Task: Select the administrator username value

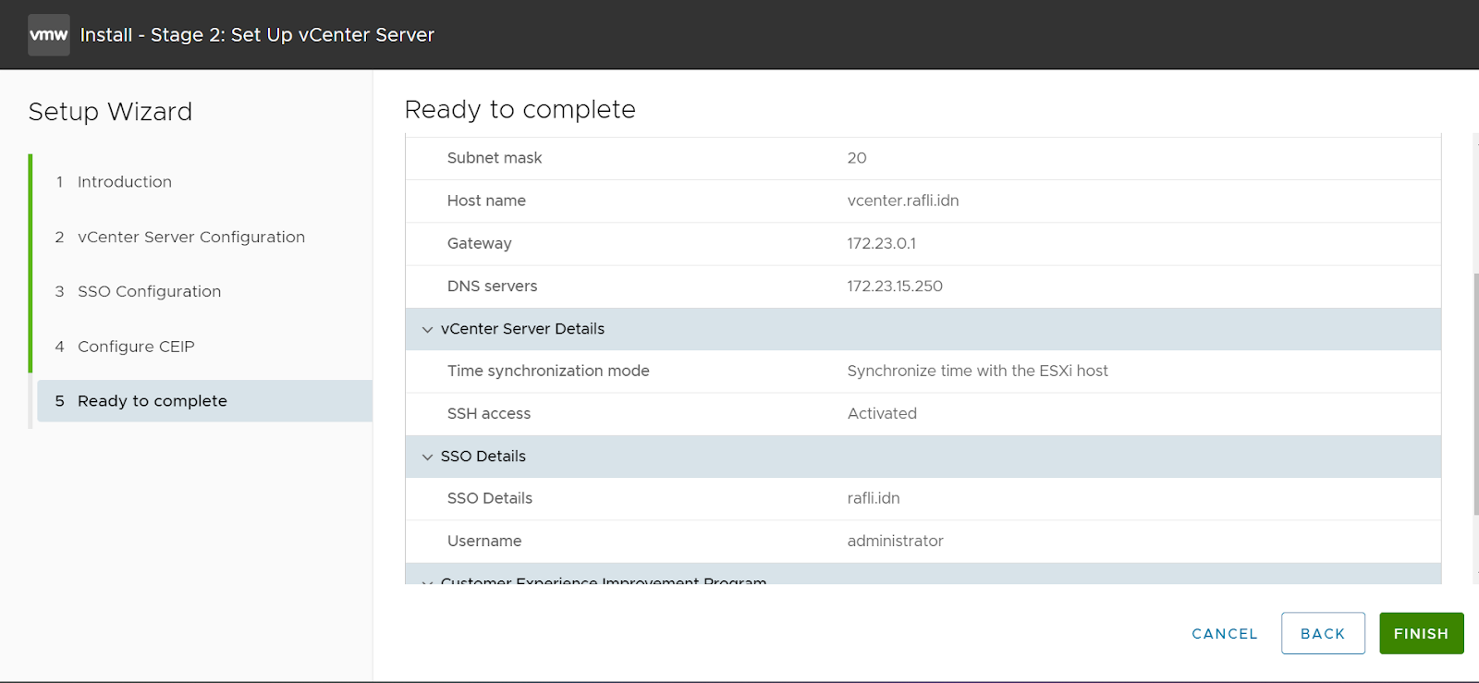Action: 896,542
